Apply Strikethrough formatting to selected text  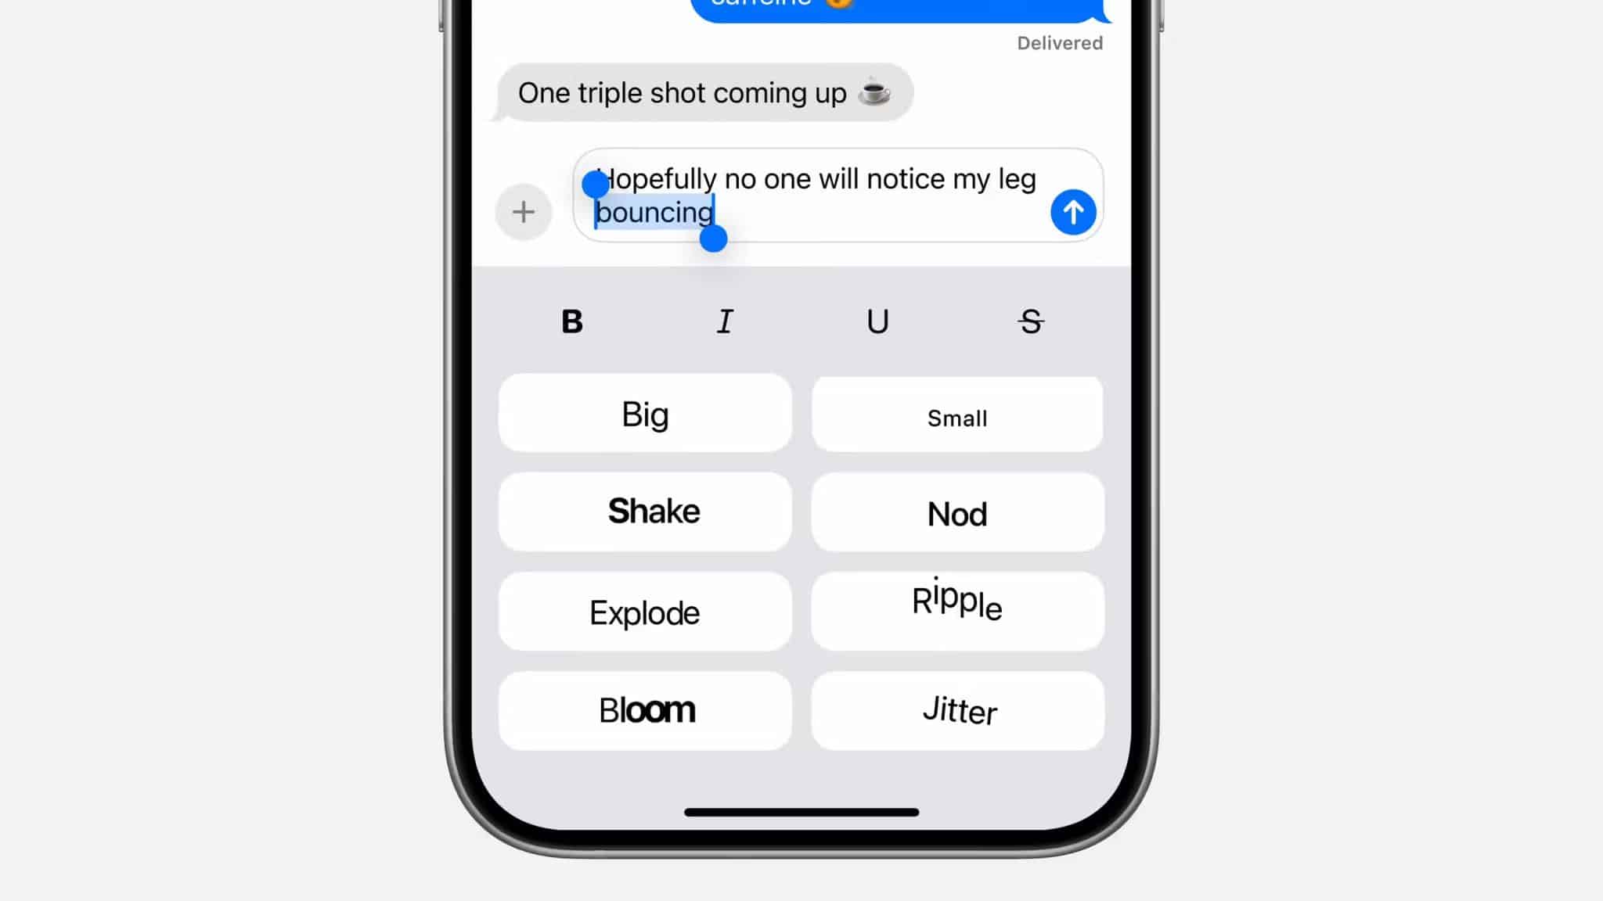point(1029,321)
